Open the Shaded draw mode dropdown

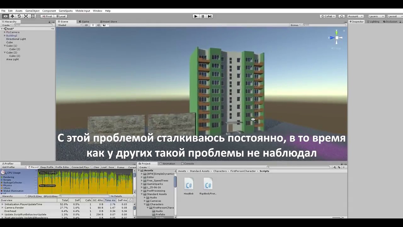[x=70, y=25]
